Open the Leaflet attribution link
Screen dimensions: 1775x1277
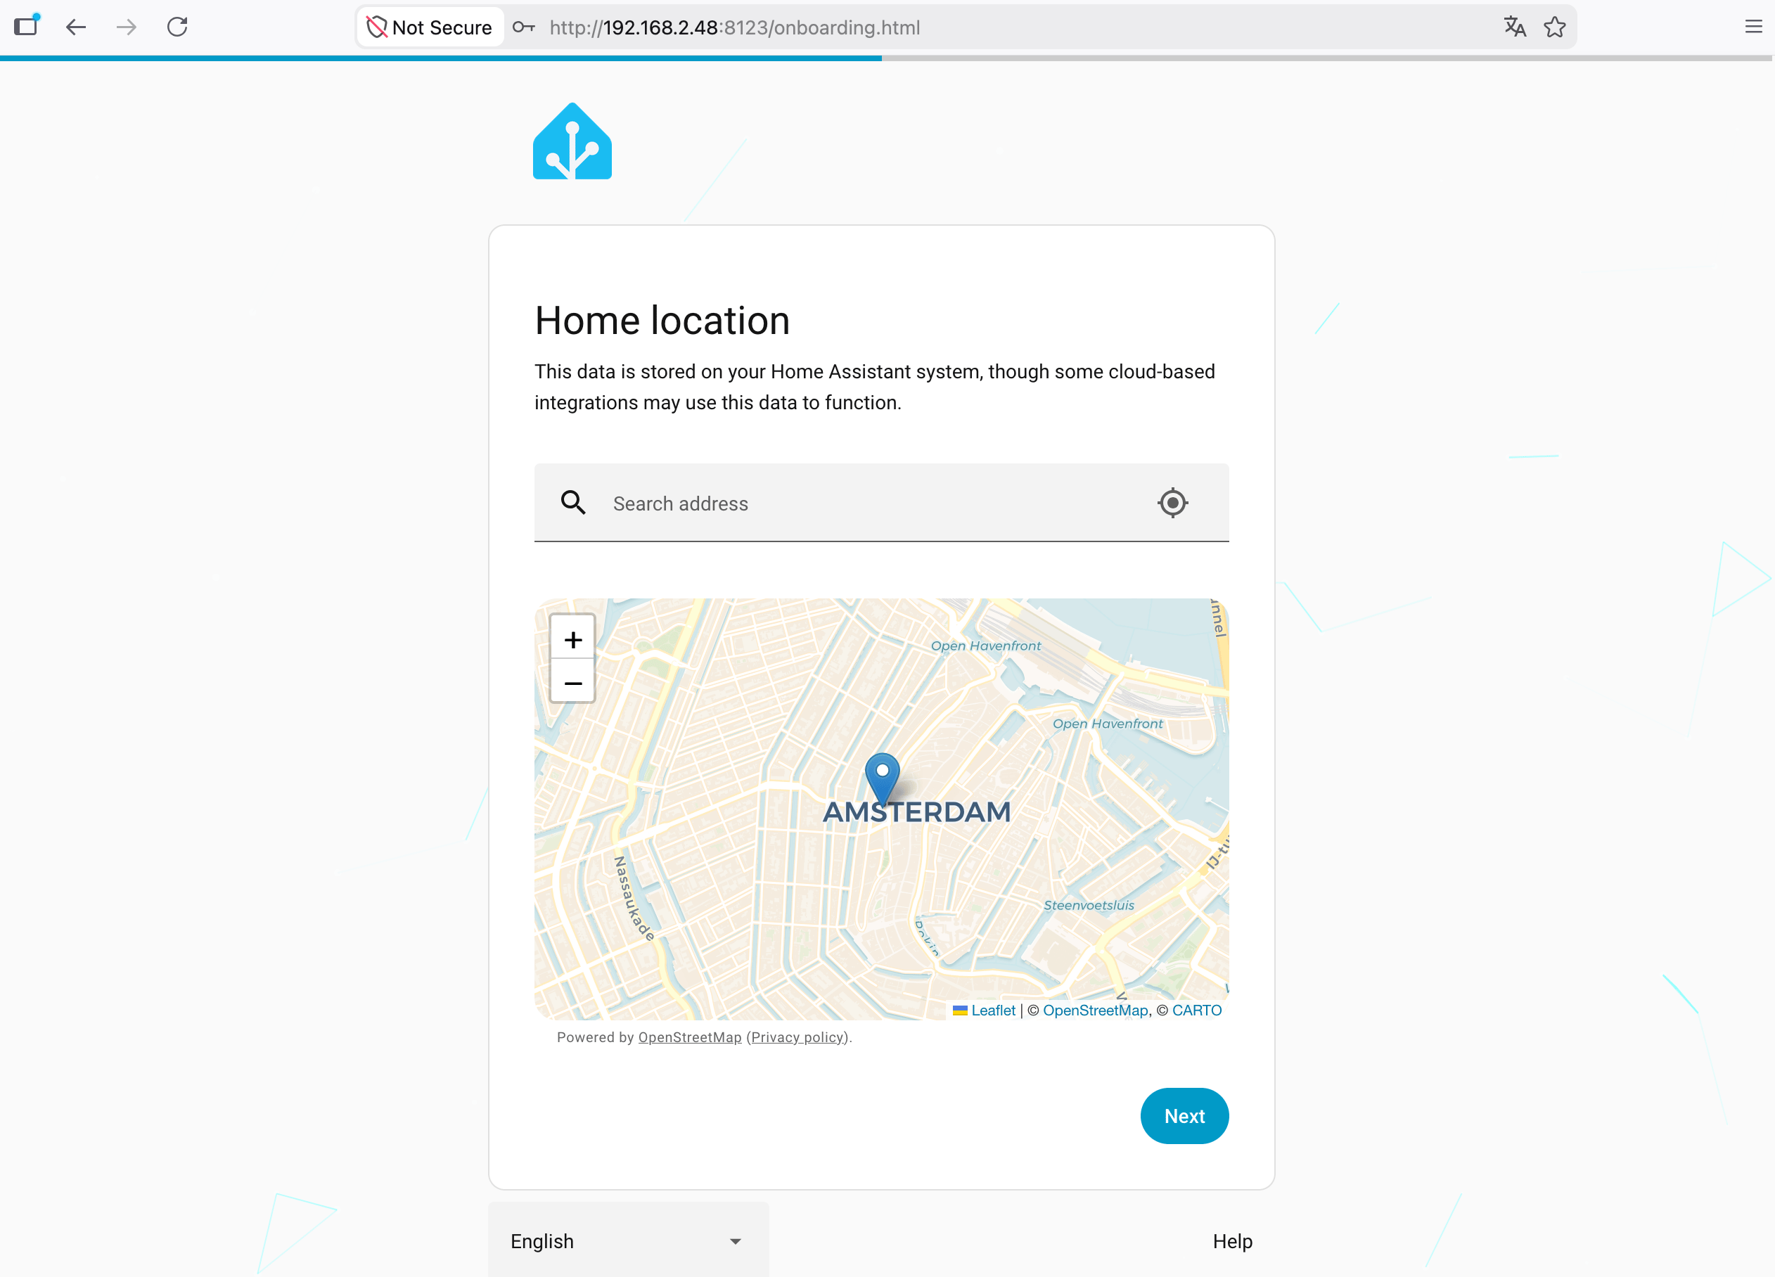click(x=992, y=1010)
